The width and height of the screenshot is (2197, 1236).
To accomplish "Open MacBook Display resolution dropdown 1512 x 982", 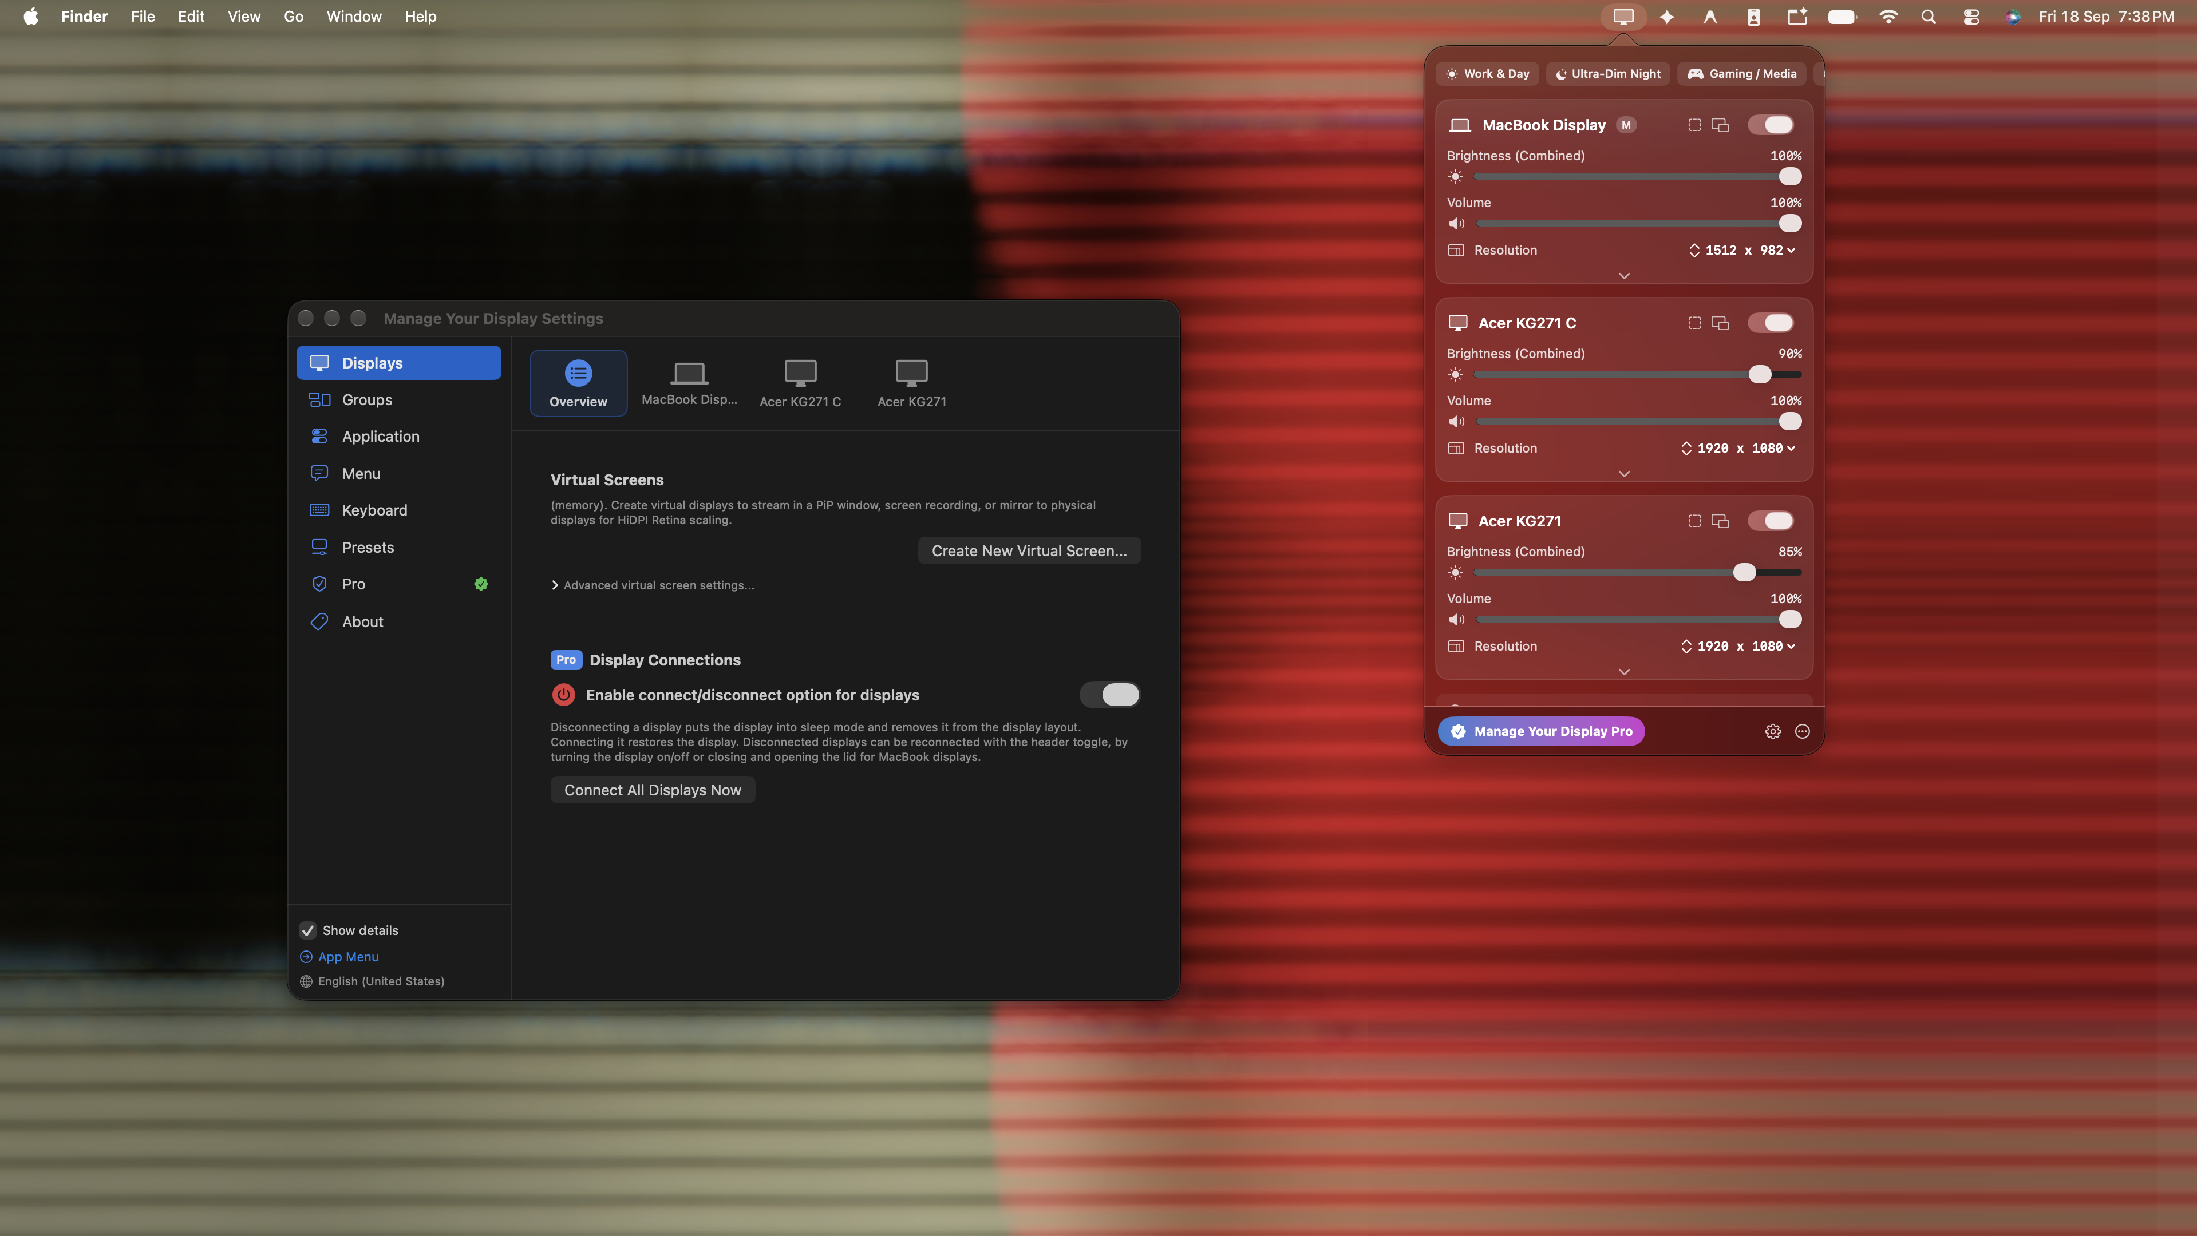I will point(1741,251).
